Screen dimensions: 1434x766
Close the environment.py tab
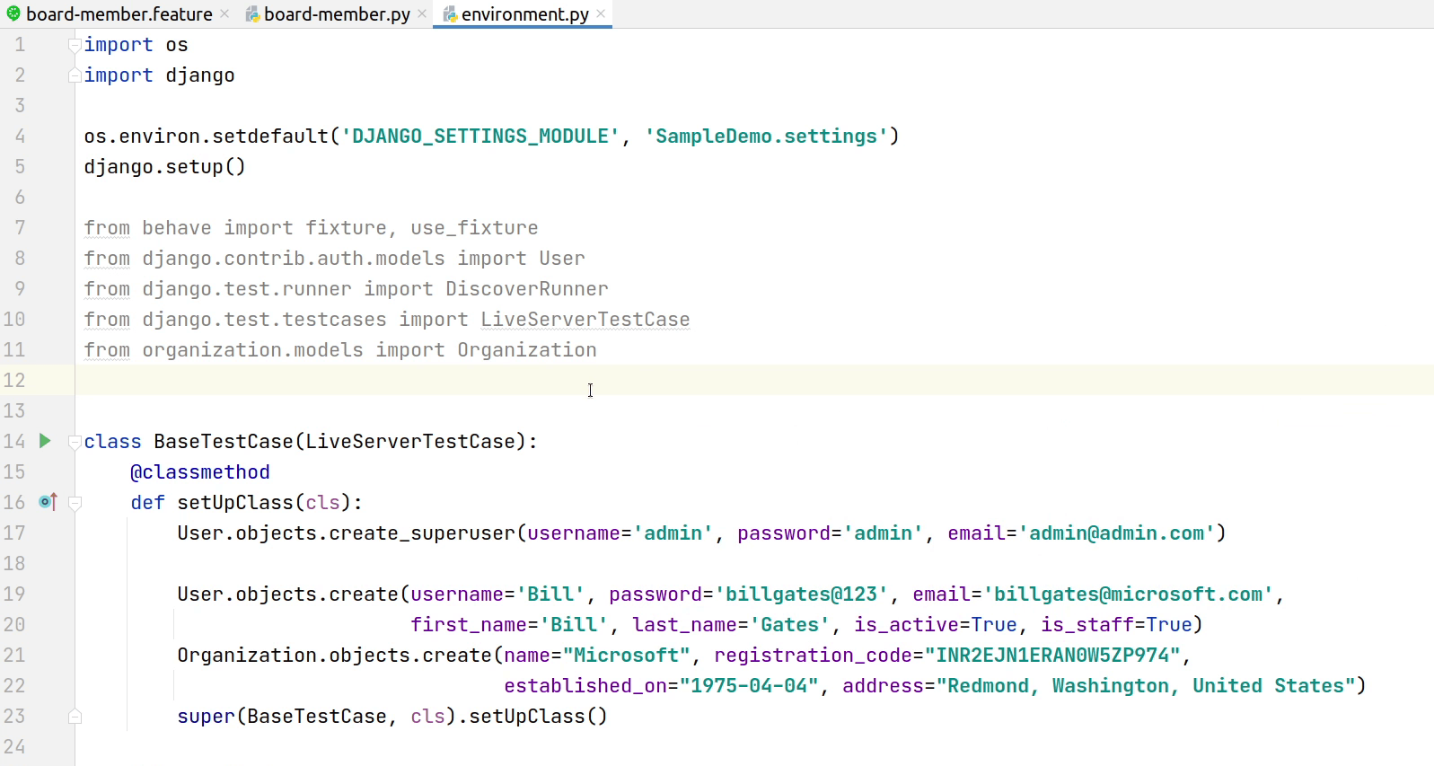(601, 13)
